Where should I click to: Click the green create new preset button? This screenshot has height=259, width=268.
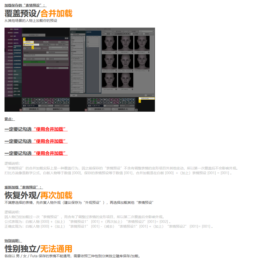34,62
